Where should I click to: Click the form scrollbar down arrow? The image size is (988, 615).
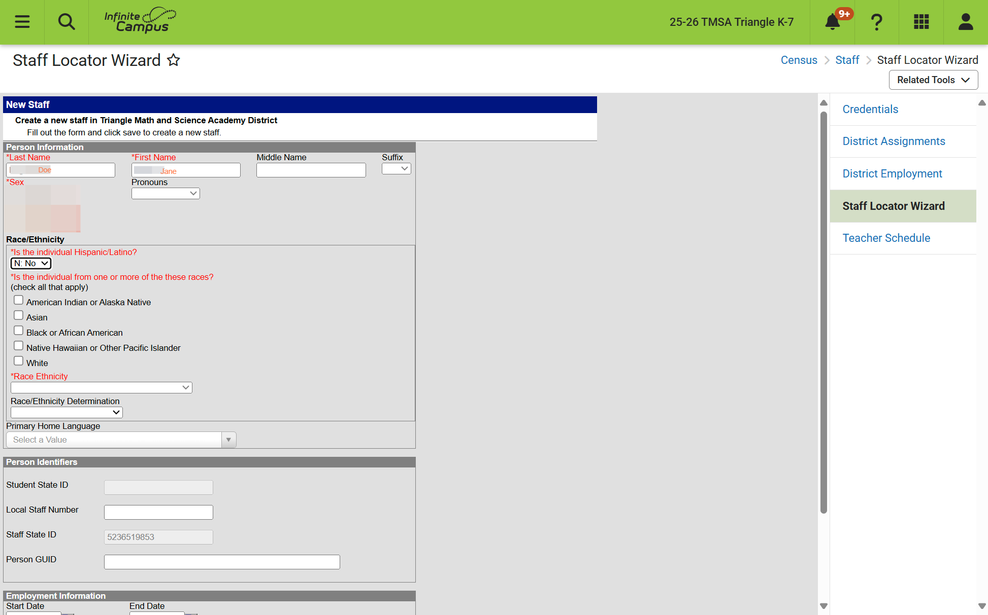click(824, 606)
